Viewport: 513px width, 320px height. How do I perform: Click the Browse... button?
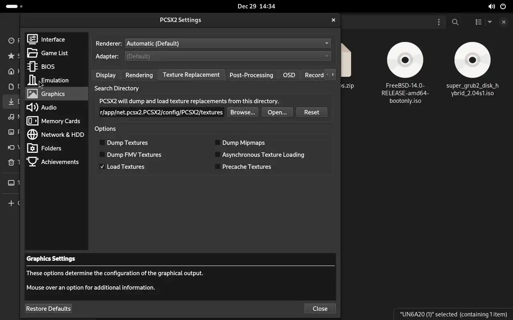tap(242, 112)
